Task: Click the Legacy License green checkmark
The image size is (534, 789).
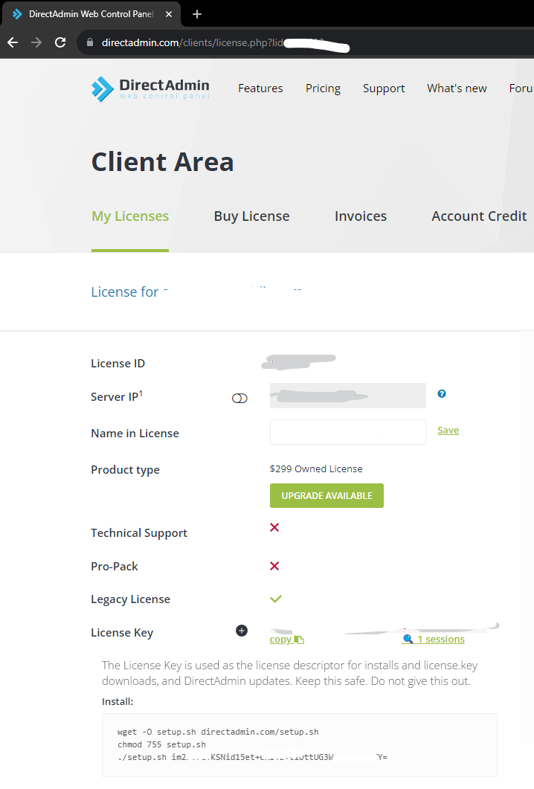Action: [276, 599]
